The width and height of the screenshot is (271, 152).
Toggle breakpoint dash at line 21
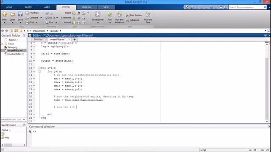tap(34, 100)
